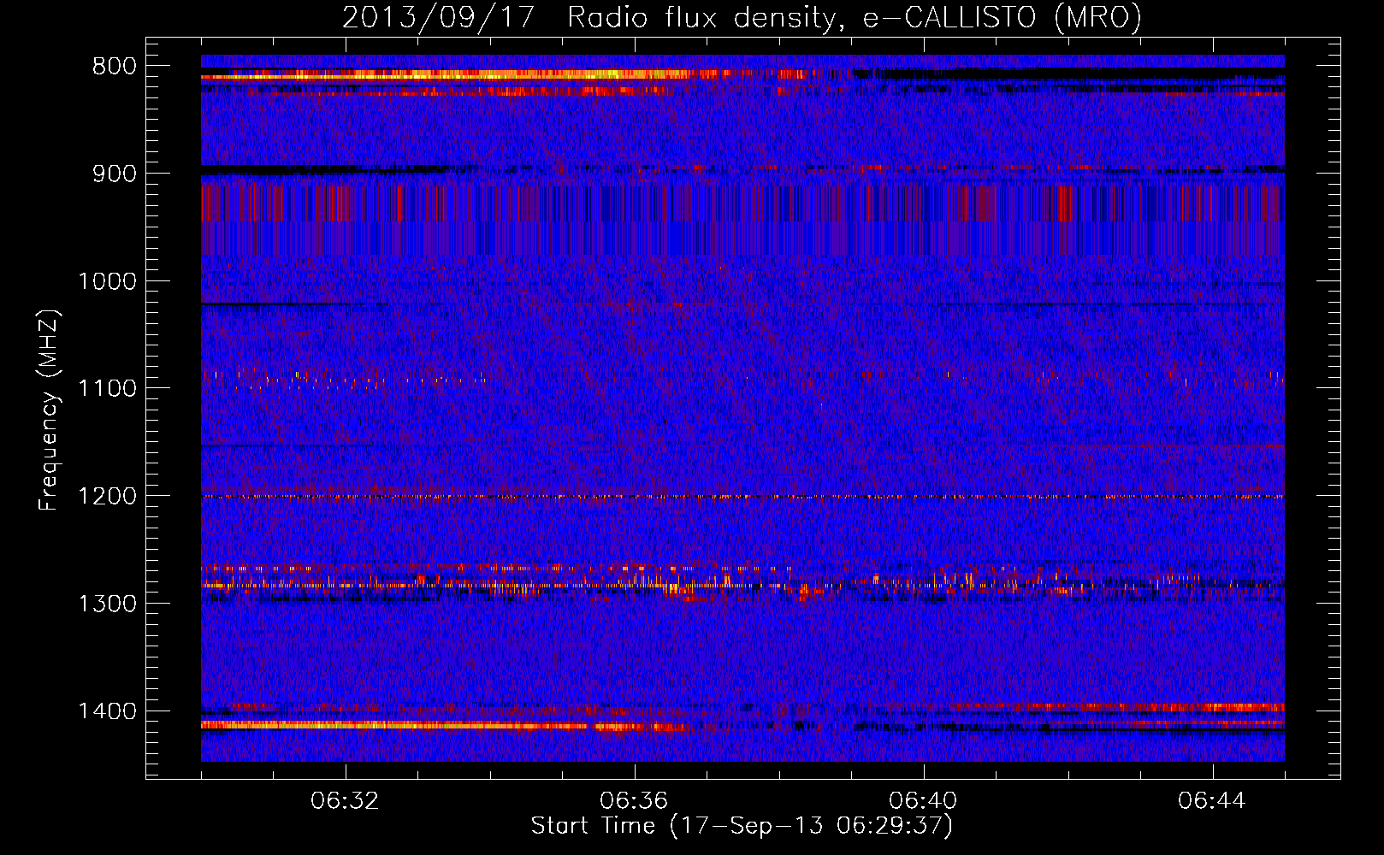Viewport: 1384px width, 855px height.
Task: Click the 1100 frequency tick label
Action: coord(107,389)
